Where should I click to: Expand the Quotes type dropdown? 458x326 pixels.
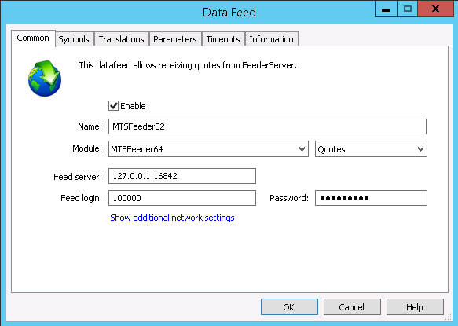click(371, 149)
